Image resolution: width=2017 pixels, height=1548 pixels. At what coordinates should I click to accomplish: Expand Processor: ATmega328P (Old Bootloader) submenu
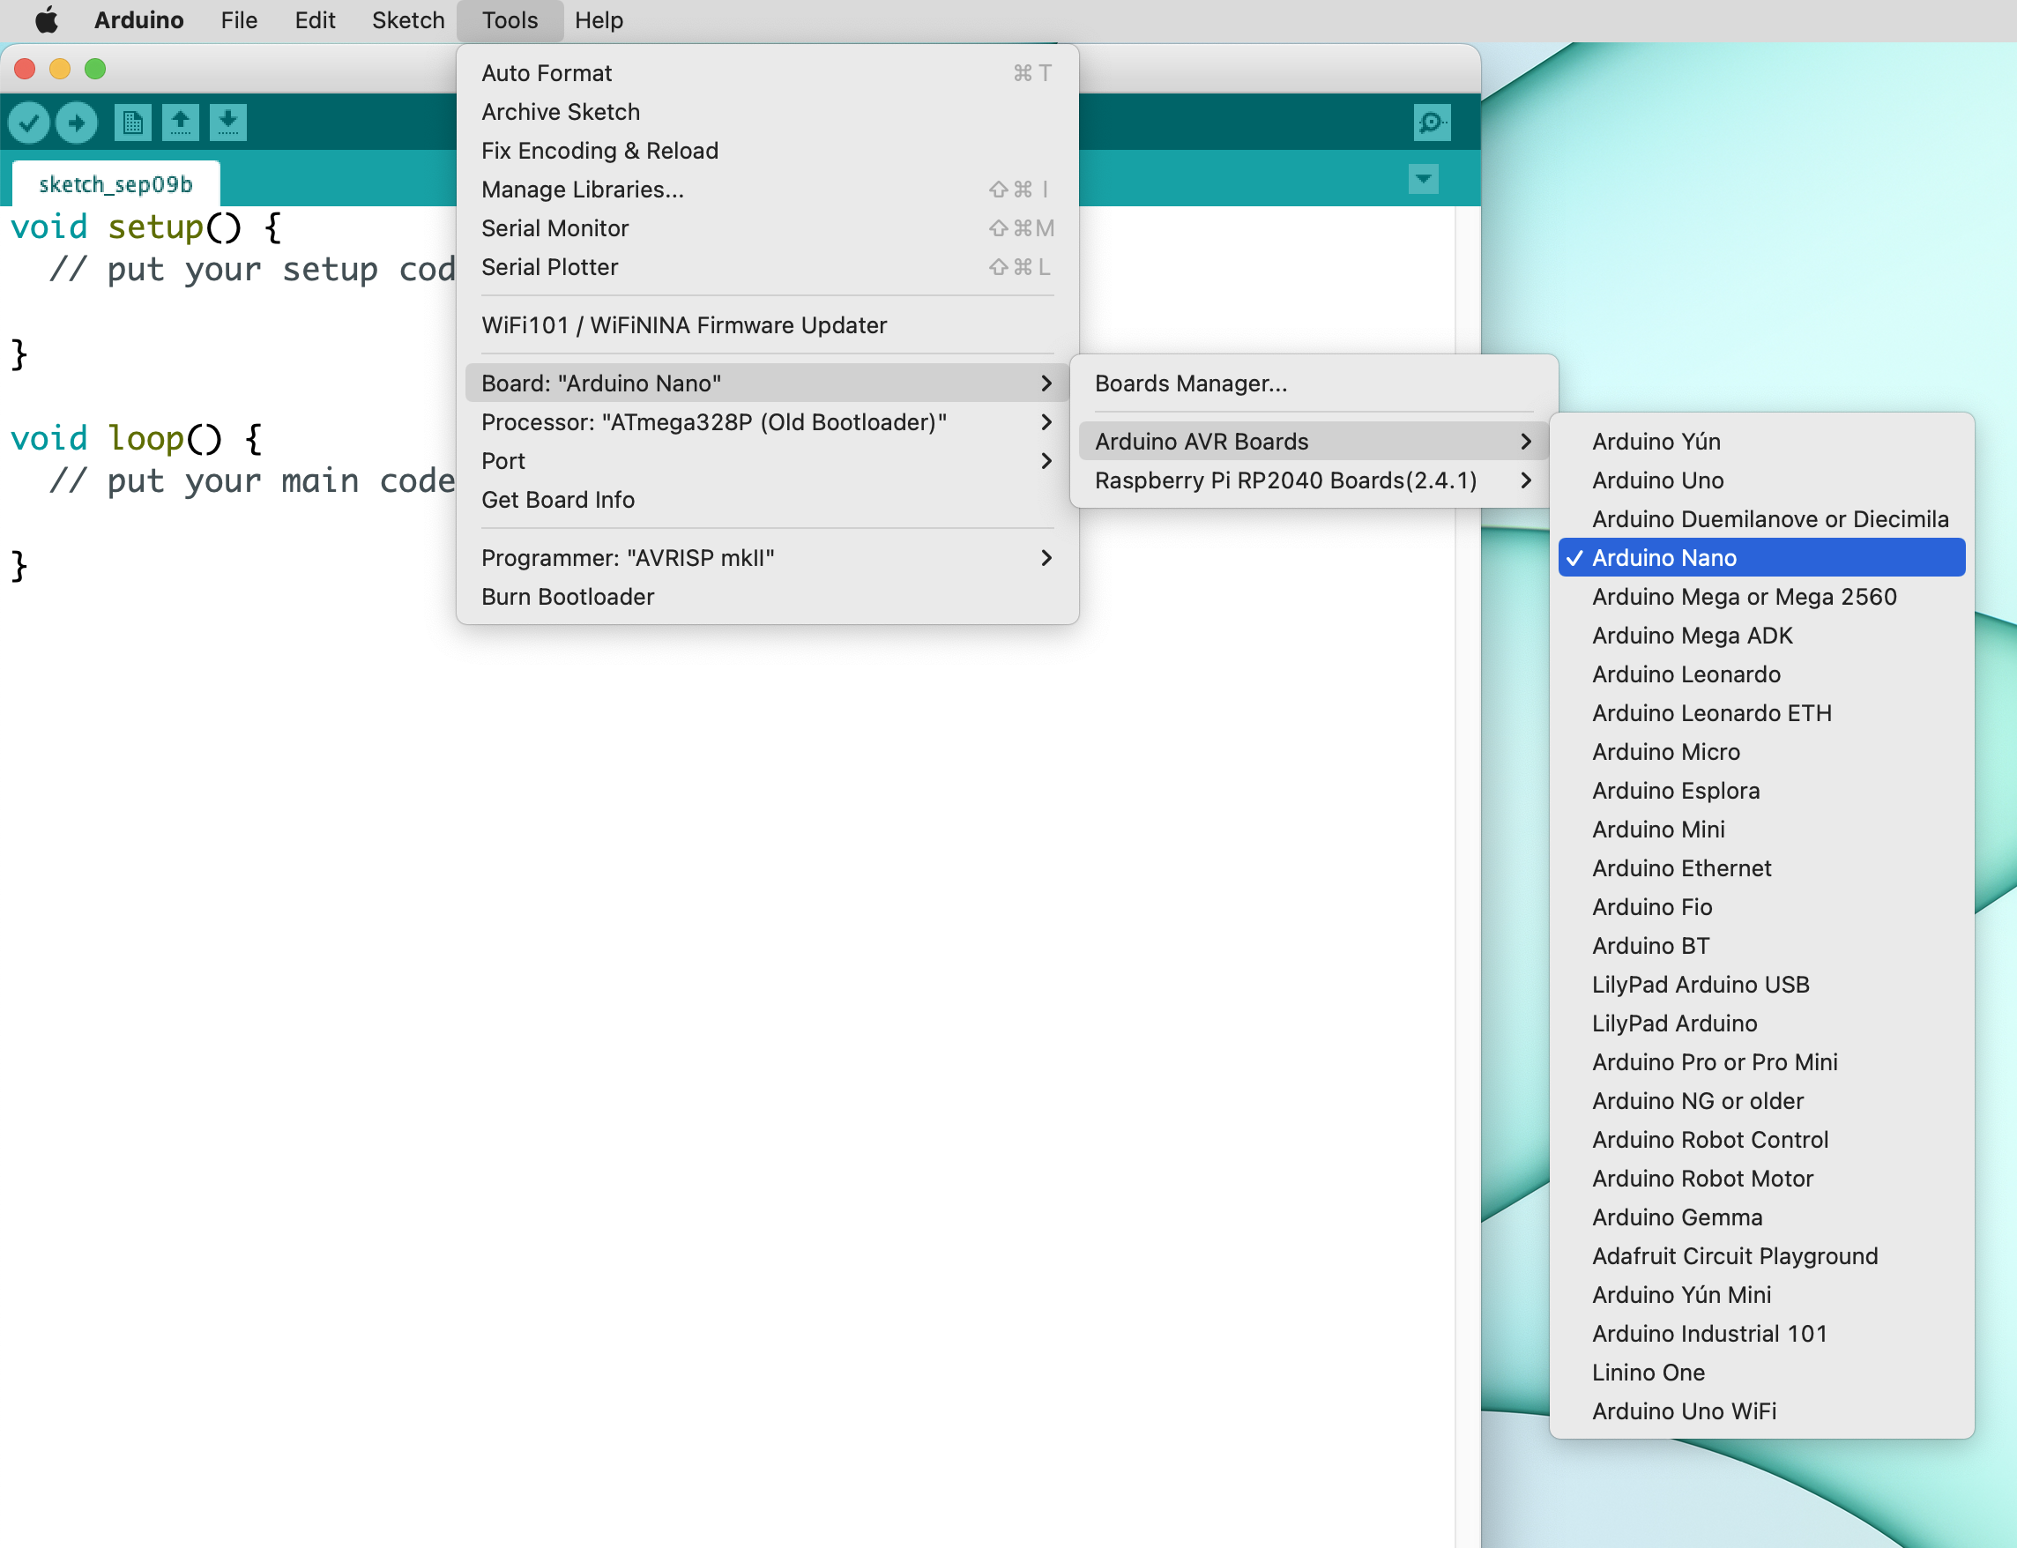(x=768, y=422)
